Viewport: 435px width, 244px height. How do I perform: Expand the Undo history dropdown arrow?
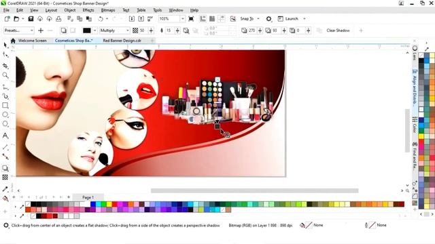coord(107,19)
